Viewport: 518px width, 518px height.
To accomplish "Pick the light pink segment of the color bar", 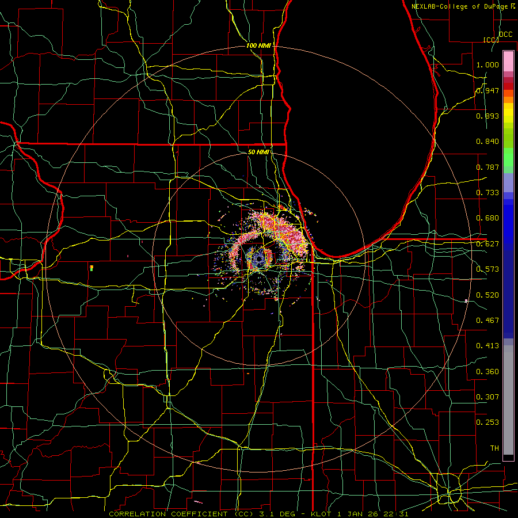I will 508,62.
